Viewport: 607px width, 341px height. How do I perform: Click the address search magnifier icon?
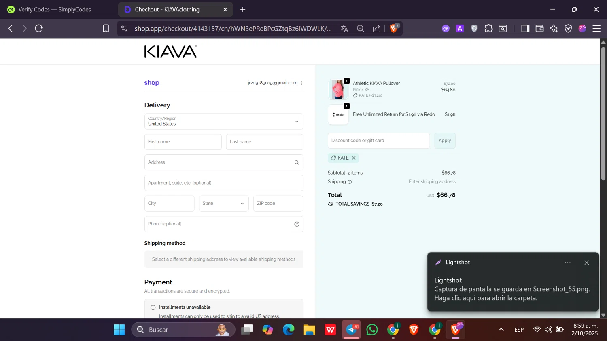[x=297, y=162]
